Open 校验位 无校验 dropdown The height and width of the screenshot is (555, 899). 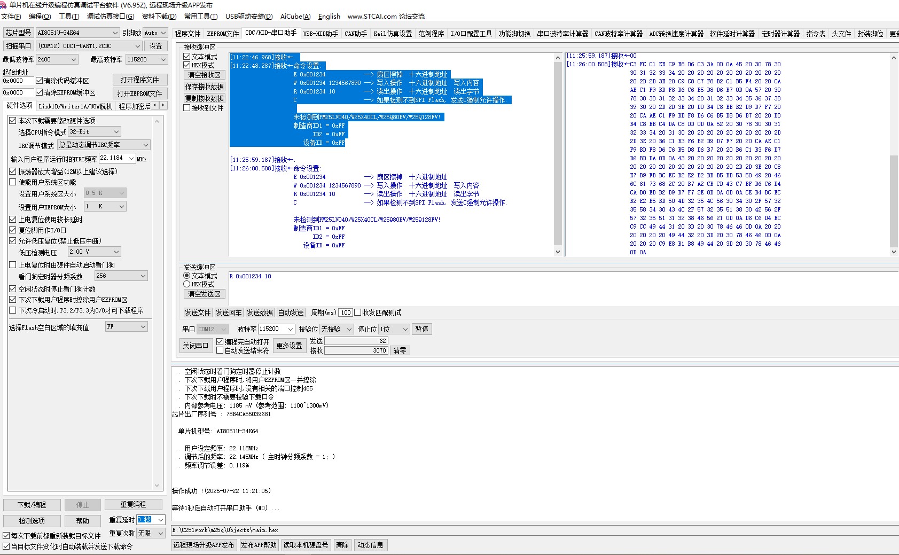pyautogui.click(x=337, y=329)
